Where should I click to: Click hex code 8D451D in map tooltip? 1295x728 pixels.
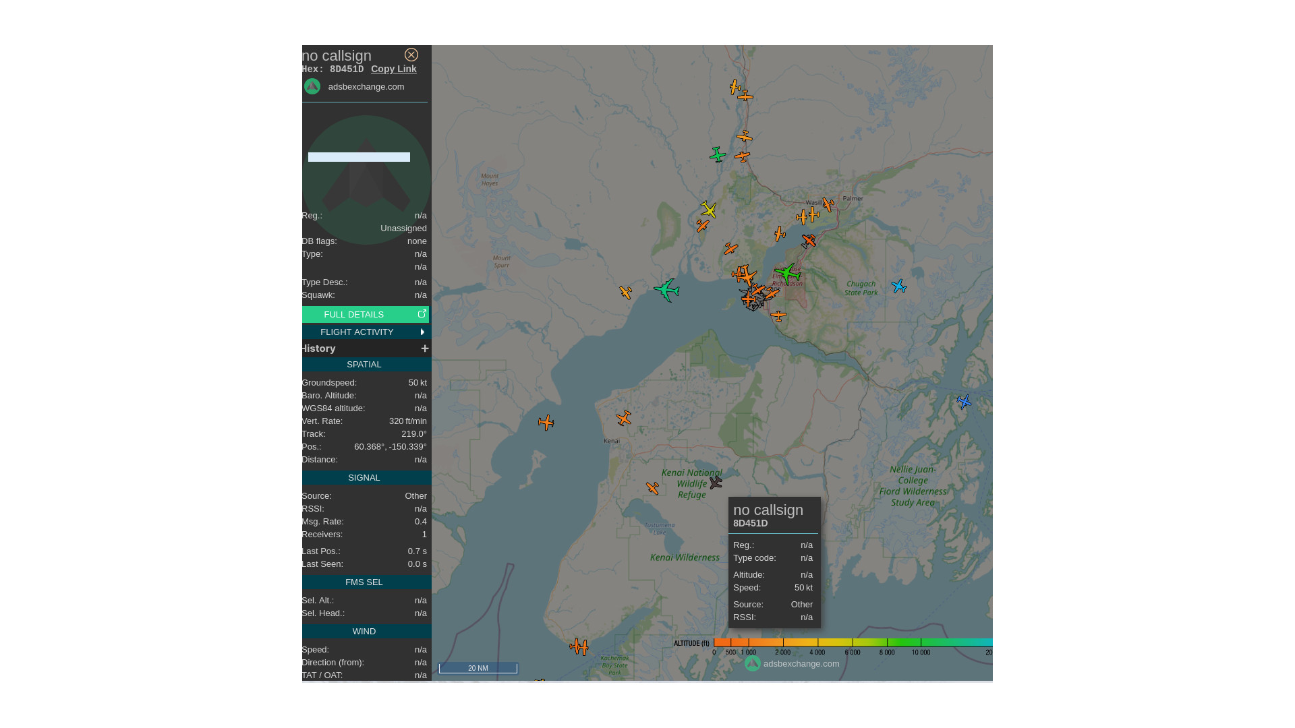point(751,523)
